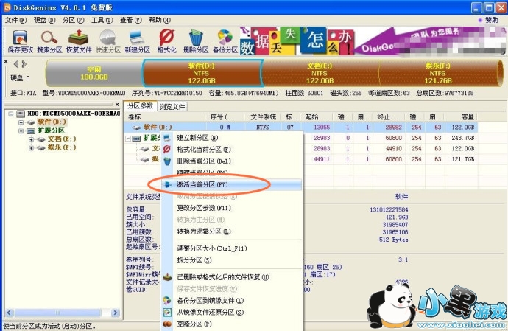Open the 备份分区 backup toolbar icon
This screenshot has width=508, height=331.
[225, 41]
